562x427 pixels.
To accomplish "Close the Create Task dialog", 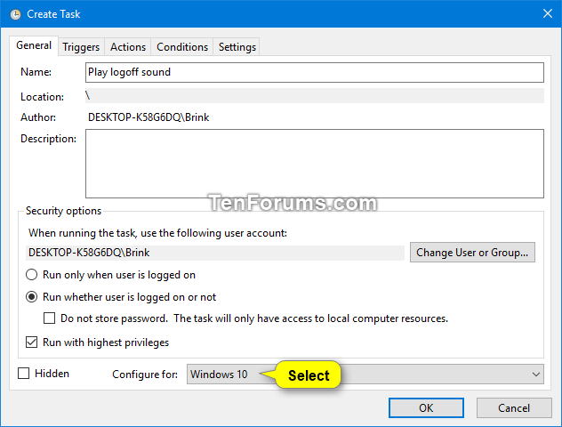I will point(547,13).
